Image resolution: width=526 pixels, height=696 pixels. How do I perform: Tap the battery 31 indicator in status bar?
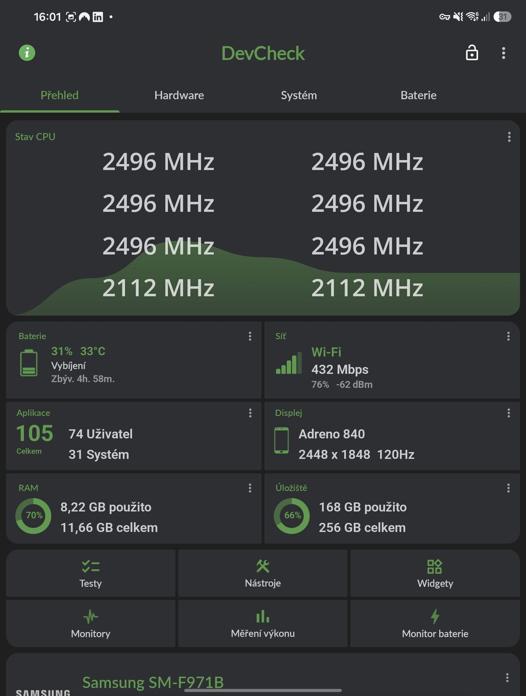coord(502,17)
